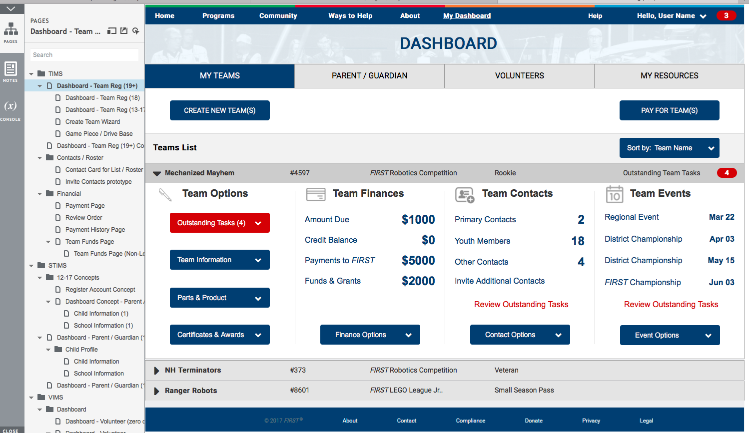Click the Team Finances card icon

point(315,194)
